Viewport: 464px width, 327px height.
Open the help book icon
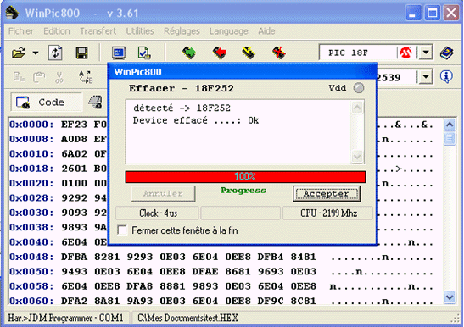pos(447,53)
